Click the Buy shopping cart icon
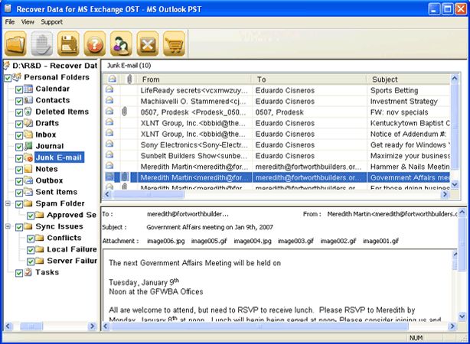This screenshot has width=470, height=344. pyautogui.click(x=175, y=43)
